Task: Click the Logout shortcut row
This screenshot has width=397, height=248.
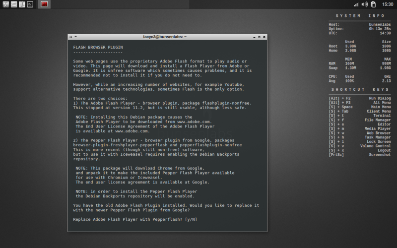Action: coord(359,150)
